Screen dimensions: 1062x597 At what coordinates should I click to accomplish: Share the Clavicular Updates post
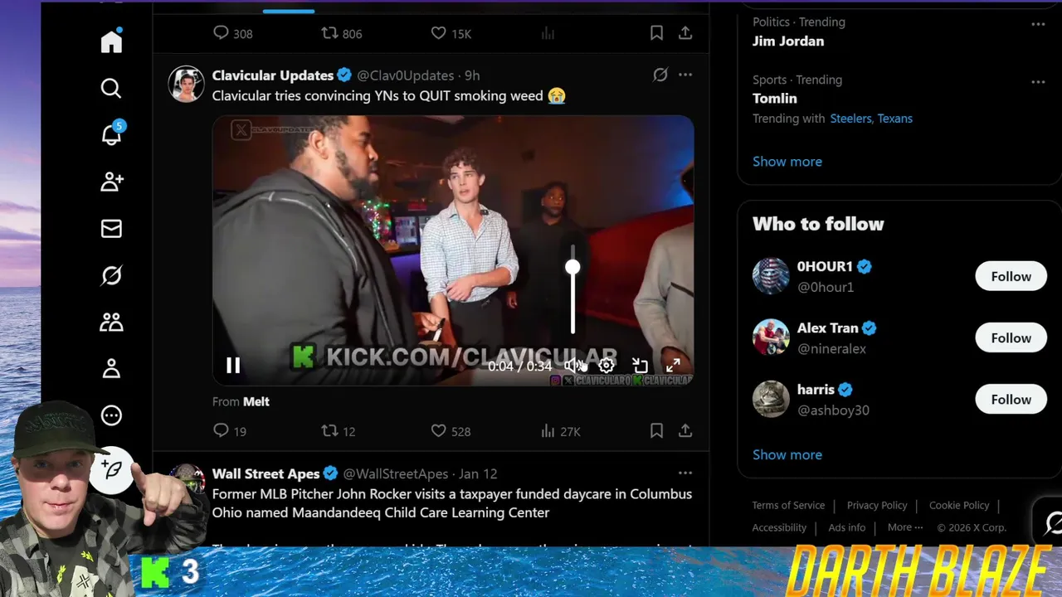click(x=685, y=430)
